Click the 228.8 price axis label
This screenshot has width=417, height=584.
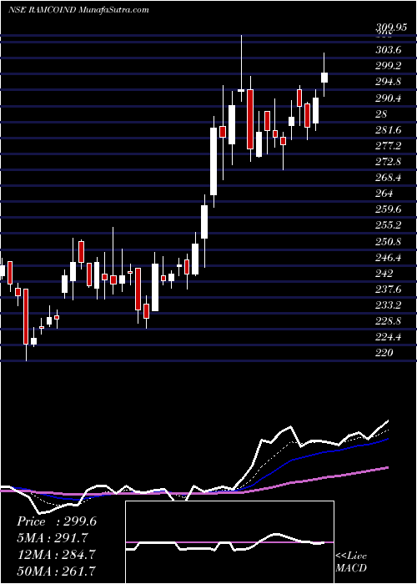[389, 321]
